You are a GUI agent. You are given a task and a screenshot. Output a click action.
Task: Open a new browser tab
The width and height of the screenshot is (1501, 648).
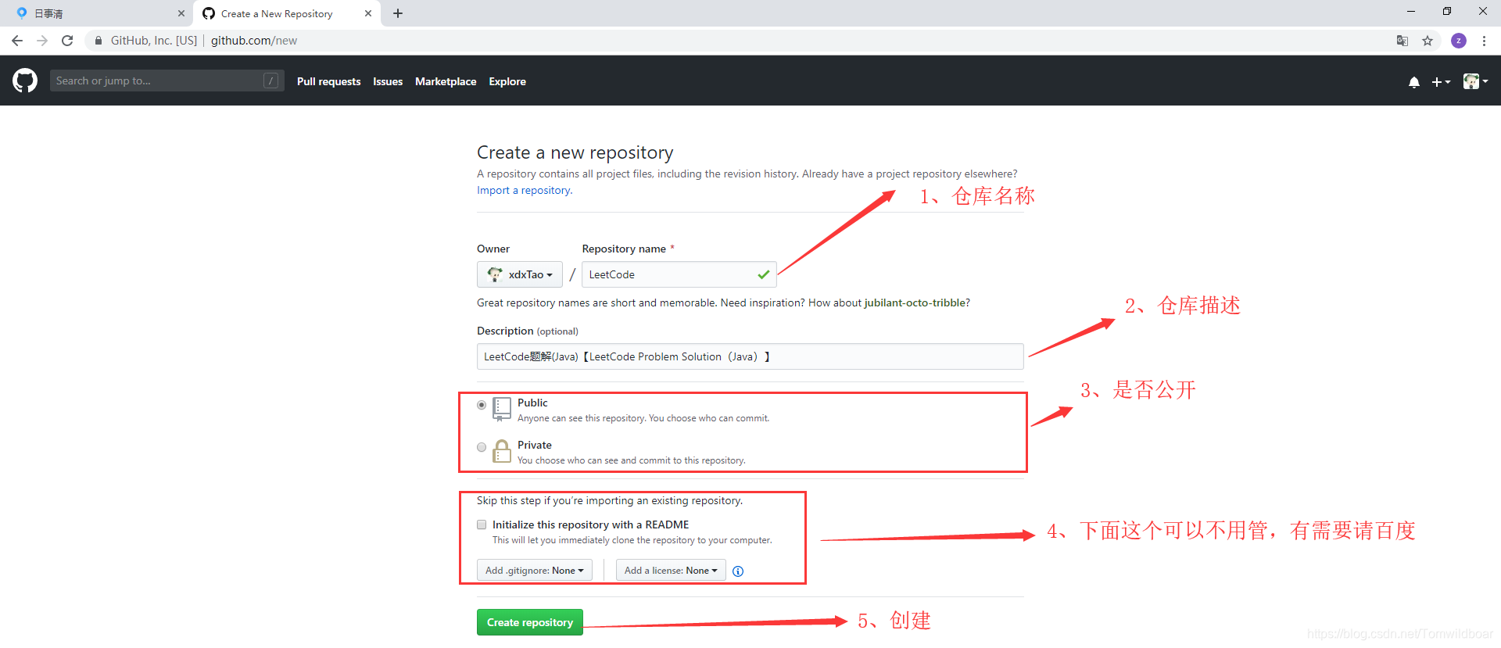pyautogui.click(x=398, y=13)
